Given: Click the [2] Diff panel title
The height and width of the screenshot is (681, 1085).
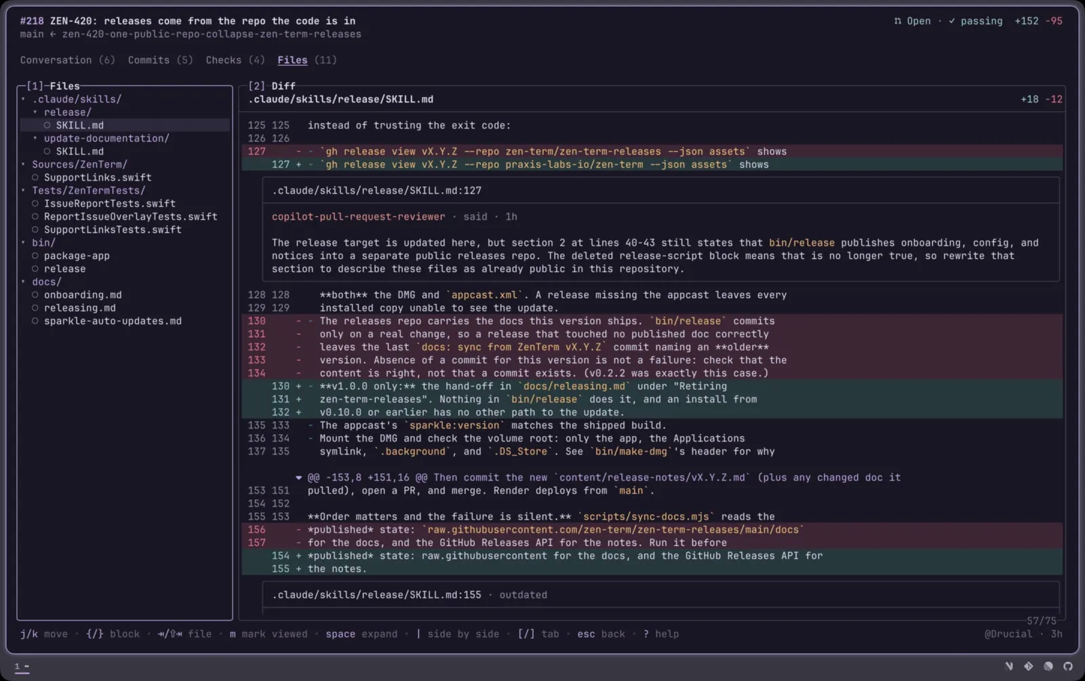Looking at the screenshot, I should click(x=272, y=86).
